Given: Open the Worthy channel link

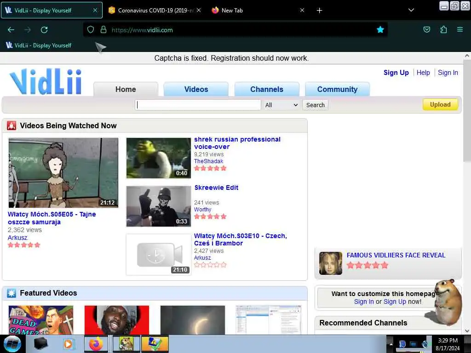Looking at the screenshot, I should click(202, 210).
